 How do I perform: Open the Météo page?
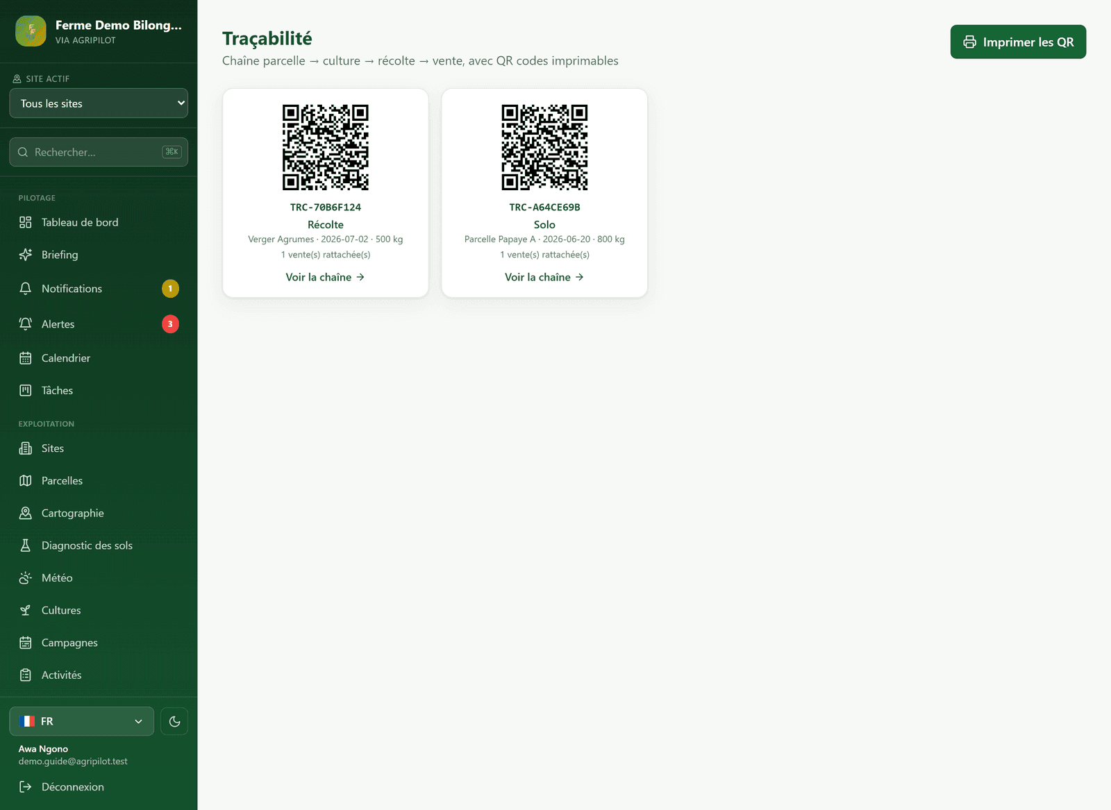pyautogui.click(x=99, y=578)
